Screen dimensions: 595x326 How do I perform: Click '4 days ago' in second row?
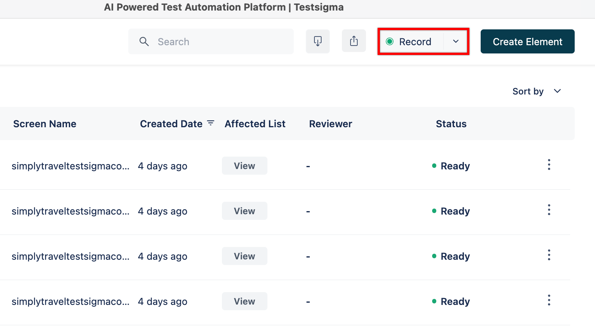[x=162, y=211]
